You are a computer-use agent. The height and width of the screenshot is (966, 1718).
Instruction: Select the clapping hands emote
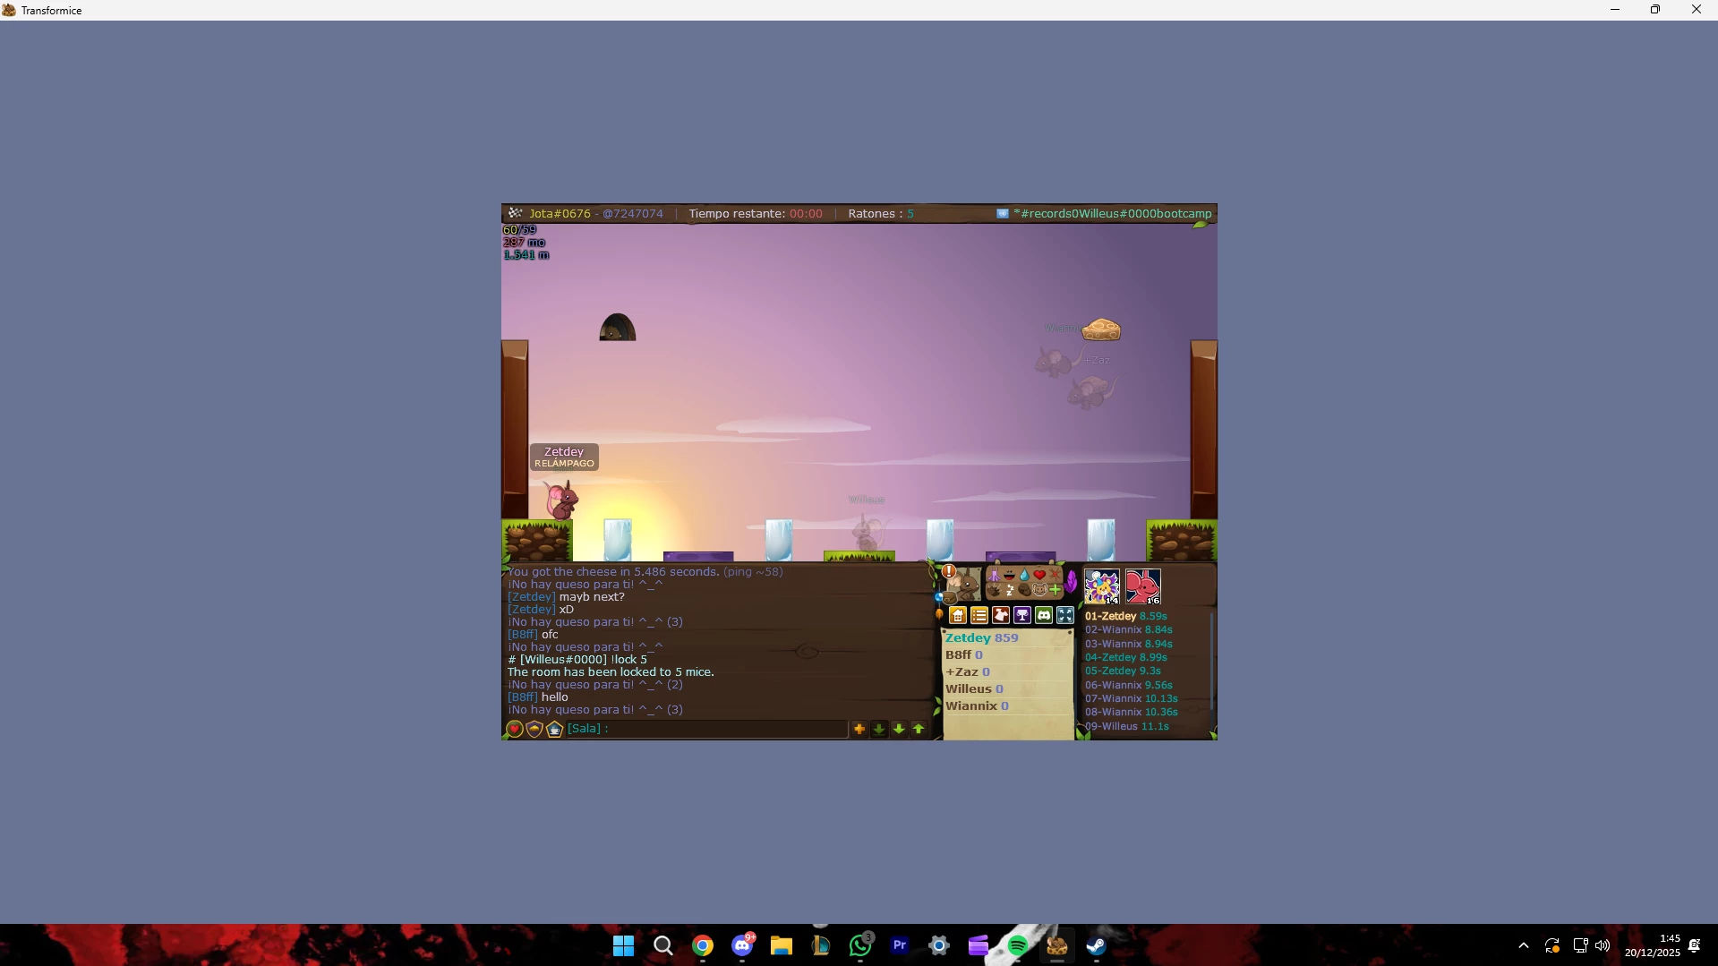(994, 590)
